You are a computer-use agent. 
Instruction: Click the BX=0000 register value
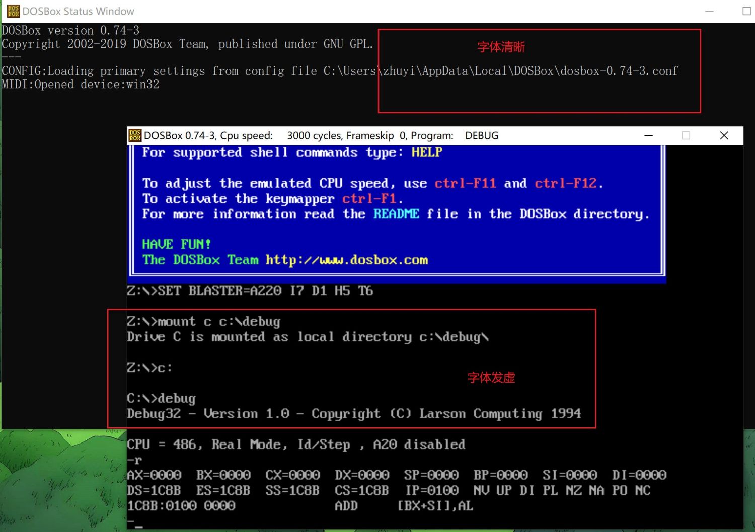click(x=223, y=475)
